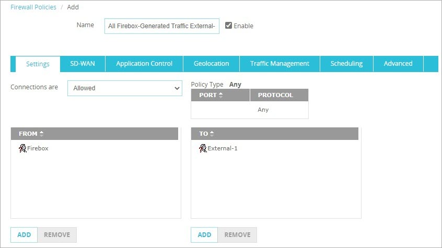Click REMOVE button under FROM list

click(x=57, y=234)
